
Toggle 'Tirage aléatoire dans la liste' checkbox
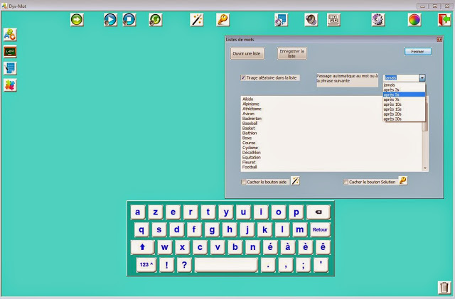244,77
